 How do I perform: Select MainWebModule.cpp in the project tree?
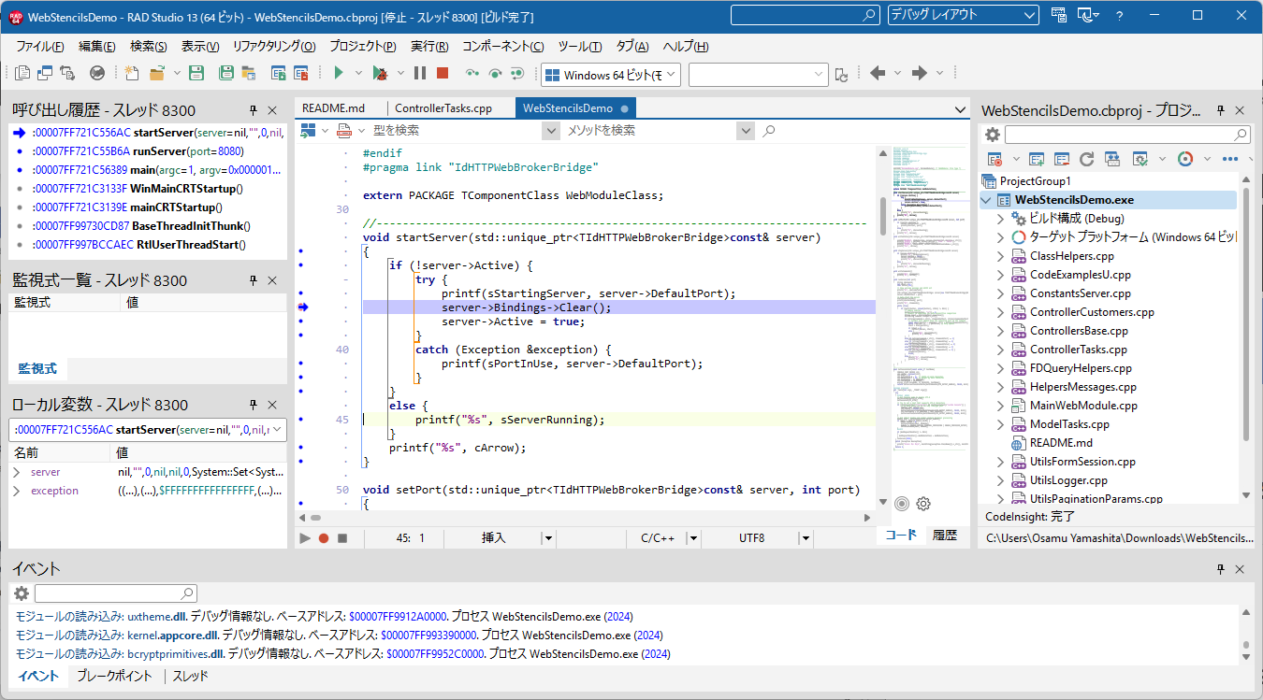[x=1083, y=406]
